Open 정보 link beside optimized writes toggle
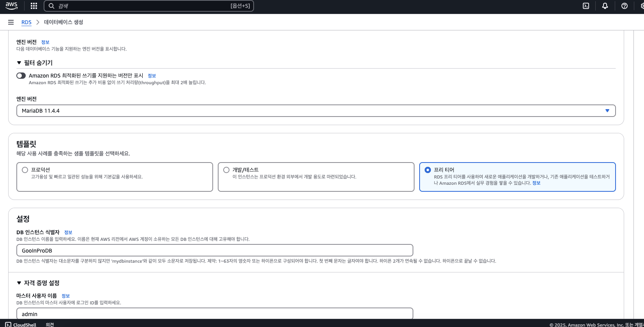 (152, 76)
